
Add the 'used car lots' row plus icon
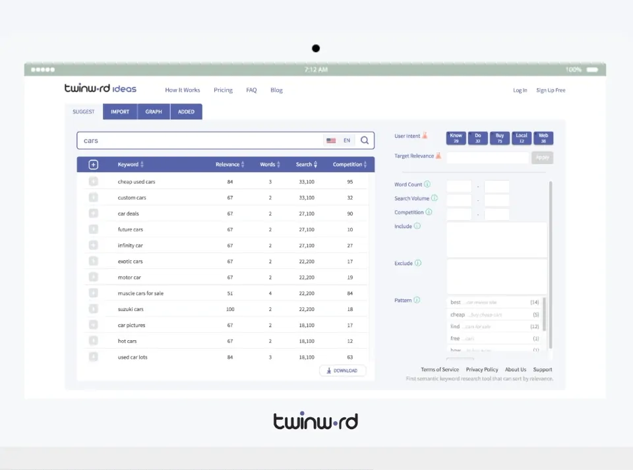[x=93, y=357]
